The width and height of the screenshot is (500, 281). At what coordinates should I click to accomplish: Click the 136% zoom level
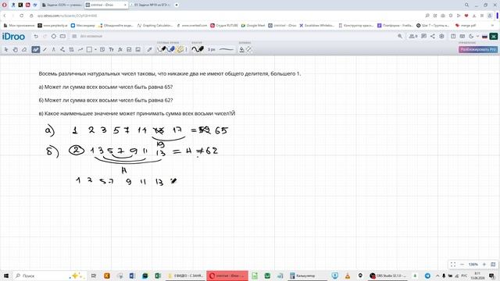point(473,265)
